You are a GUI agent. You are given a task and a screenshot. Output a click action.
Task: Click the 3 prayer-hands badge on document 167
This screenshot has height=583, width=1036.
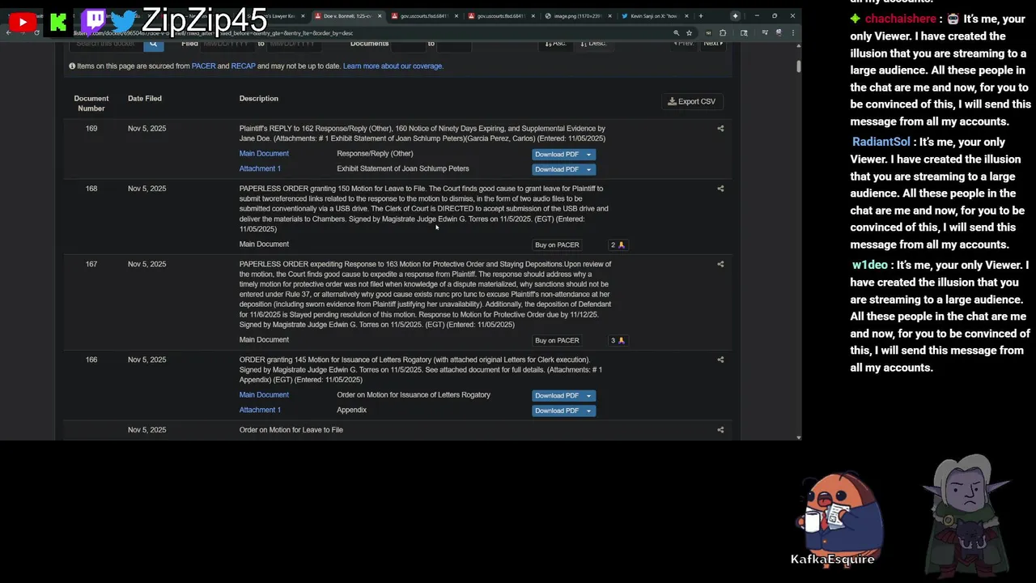pyautogui.click(x=618, y=340)
